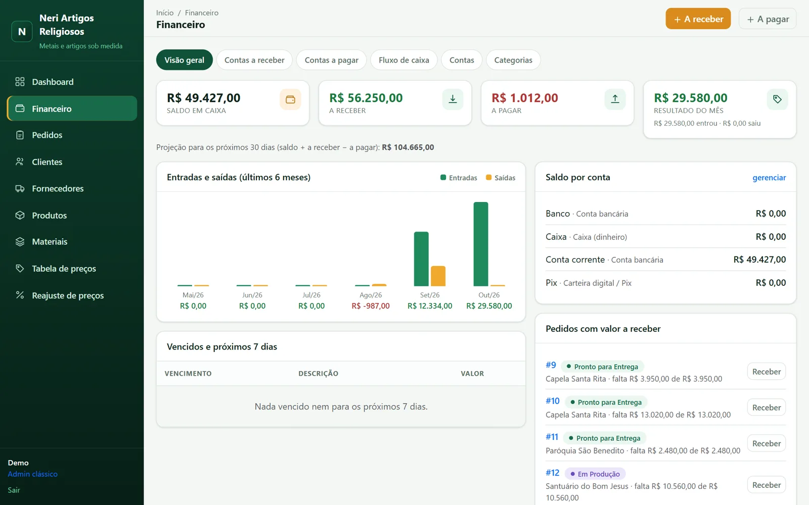Image resolution: width=809 pixels, height=505 pixels.
Task: Open the Fluxo de caixa tab
Action: pyautogui.click(x=404, y=60)
